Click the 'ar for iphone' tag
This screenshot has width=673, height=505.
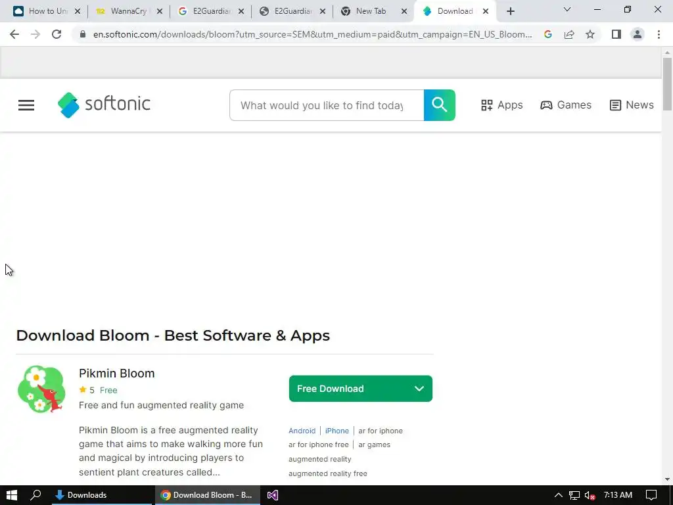point(381,431)
